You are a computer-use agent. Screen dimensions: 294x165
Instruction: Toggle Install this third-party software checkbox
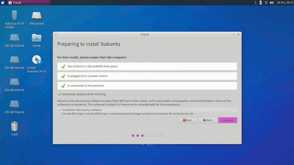pyautogui.click(x=59, y=110)
